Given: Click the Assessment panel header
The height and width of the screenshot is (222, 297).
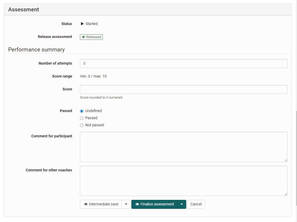Looking at the screenshot, I should pyautogui.click(x=24, y=9).
